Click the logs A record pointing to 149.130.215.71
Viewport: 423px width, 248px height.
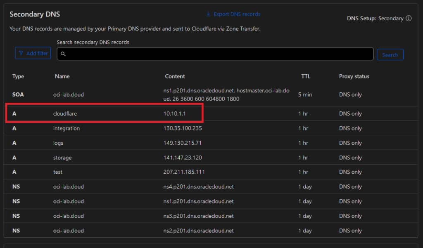(x=103, y=143)
